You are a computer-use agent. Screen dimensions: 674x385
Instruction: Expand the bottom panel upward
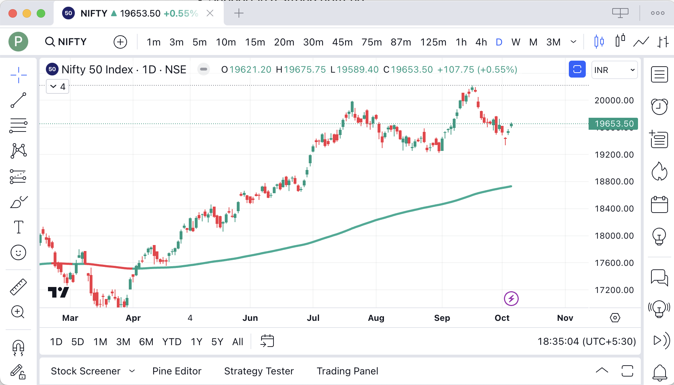pos(602,371)
